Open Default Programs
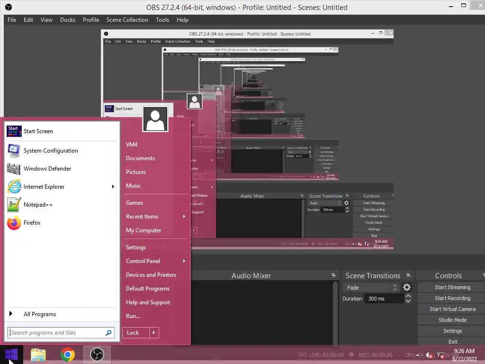485x364 pixels. 148,289
